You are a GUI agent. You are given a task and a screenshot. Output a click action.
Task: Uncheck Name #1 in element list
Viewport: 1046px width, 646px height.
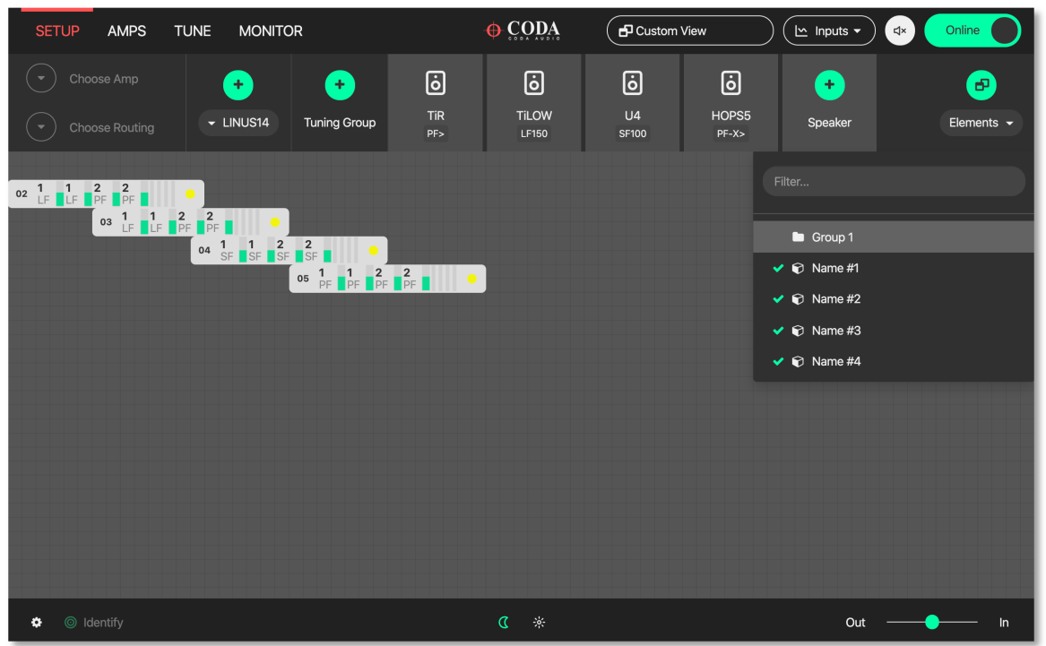click(x=778, y=269)
